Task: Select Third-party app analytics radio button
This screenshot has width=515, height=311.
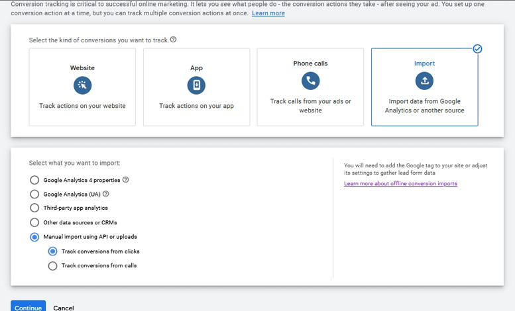Action: 34,208
